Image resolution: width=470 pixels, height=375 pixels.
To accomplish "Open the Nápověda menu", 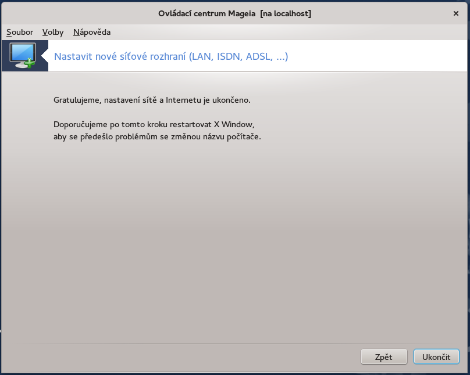I will 92,32.
